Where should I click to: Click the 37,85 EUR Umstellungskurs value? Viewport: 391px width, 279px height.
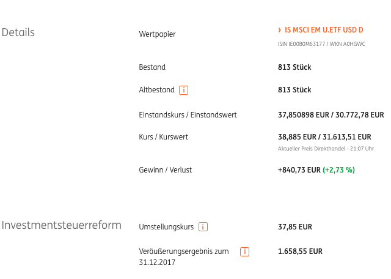tap(295, 227)
